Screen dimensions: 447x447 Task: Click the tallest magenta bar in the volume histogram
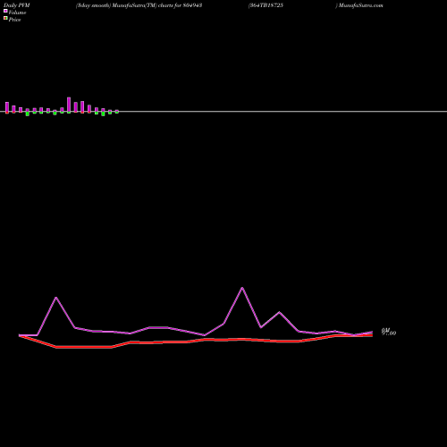(x=69, y=105)
